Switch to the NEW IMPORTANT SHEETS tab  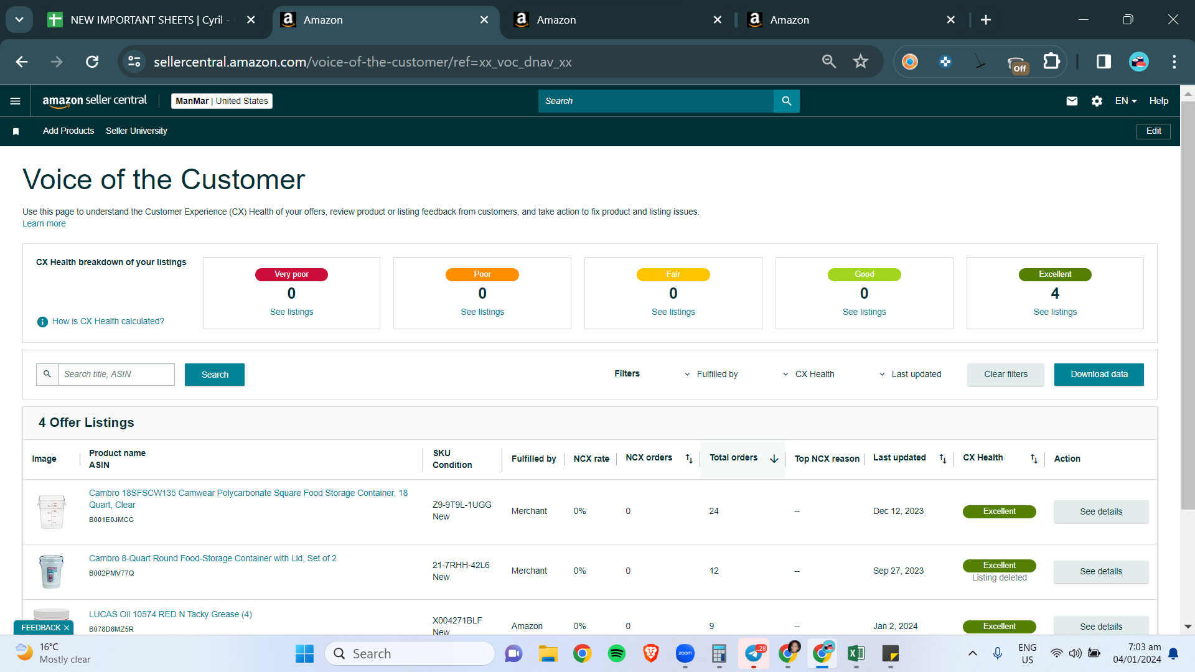pos(150,20)
